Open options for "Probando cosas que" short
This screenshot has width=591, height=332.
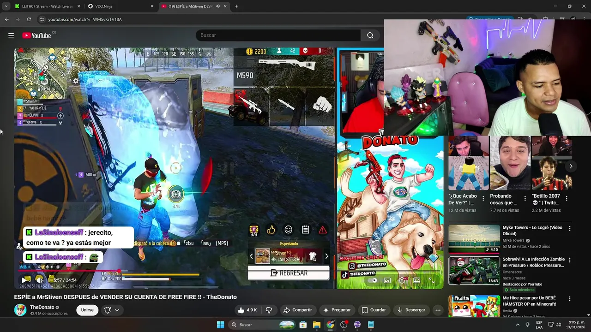[525, 198]
